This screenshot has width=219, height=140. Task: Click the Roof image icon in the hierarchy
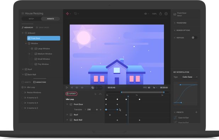pyautogui.click(x=26, y=69)
